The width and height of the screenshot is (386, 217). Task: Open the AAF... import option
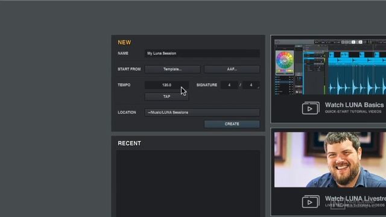(x=232, y=69)
